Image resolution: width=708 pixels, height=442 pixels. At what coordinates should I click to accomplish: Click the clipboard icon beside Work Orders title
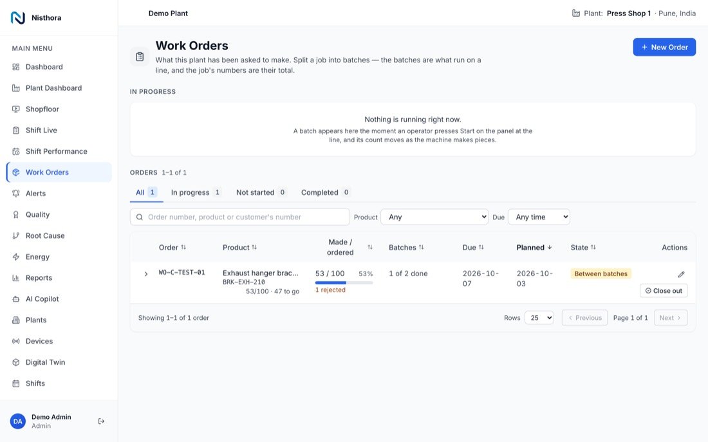(x=140, y=57)
